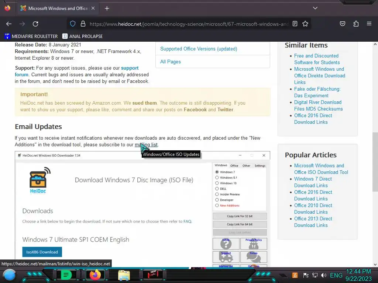The height and width of the screenshot is (283, 378).
Task: Close the Microsoft Windows and Office tab
Action: (x=93, y=8)
